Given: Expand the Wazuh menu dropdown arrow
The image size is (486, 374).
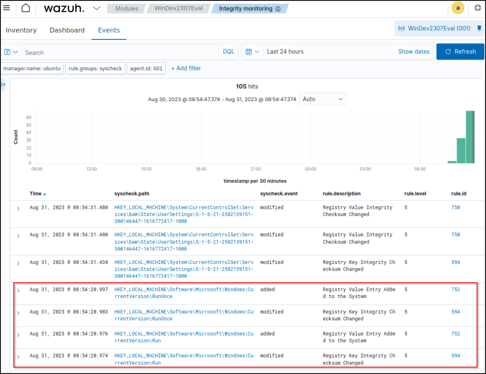Looking at the screenshot, I should pos(96,8).
